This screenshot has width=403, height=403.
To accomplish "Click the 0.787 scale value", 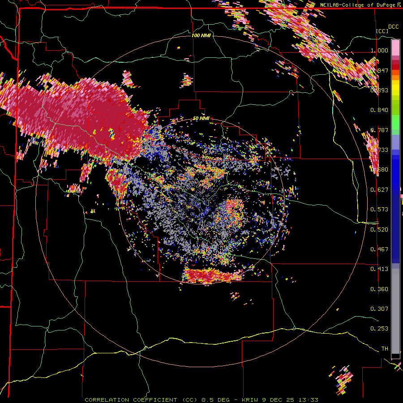I will (x=379, y=130).
